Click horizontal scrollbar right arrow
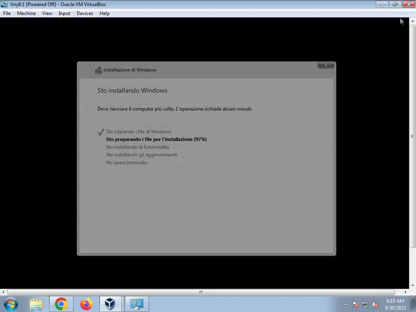416x312 pixels. click(405, 292)
